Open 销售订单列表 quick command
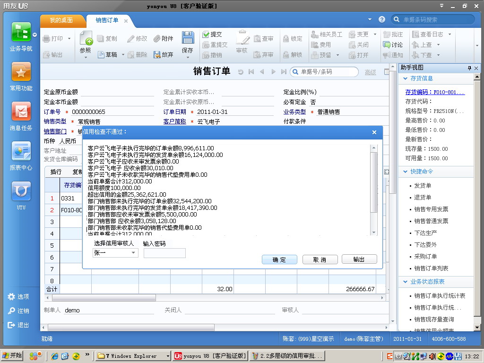This screenshot has height=363, width=484. click(x=431, y=268)
